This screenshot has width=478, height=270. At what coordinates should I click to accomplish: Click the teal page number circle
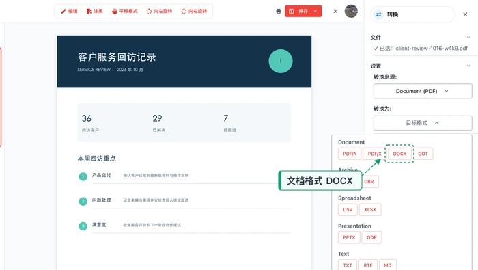(281, 61)
